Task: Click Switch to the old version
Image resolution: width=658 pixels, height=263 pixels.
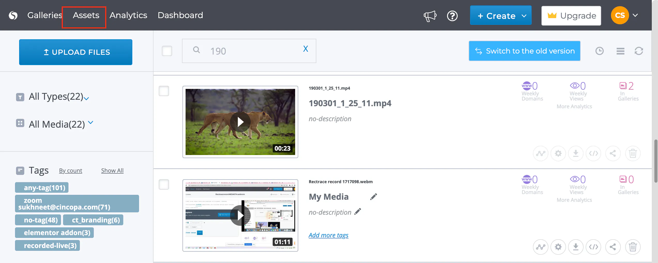Action: point(525,51)
